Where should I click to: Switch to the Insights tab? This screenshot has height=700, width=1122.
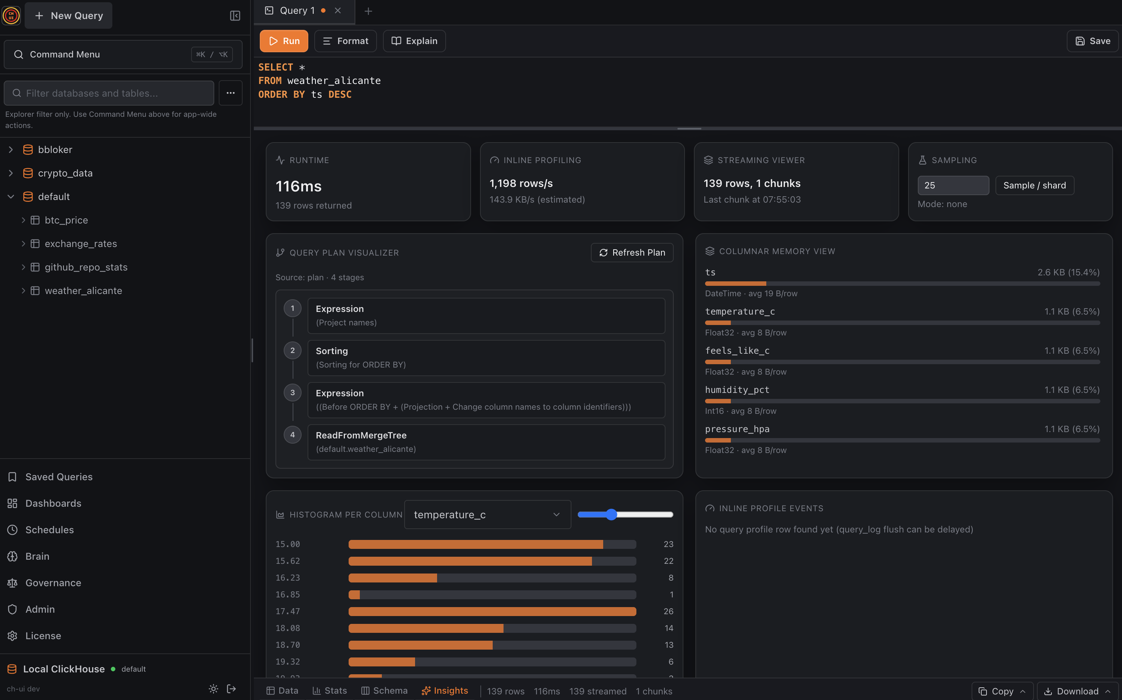point(445,690)
